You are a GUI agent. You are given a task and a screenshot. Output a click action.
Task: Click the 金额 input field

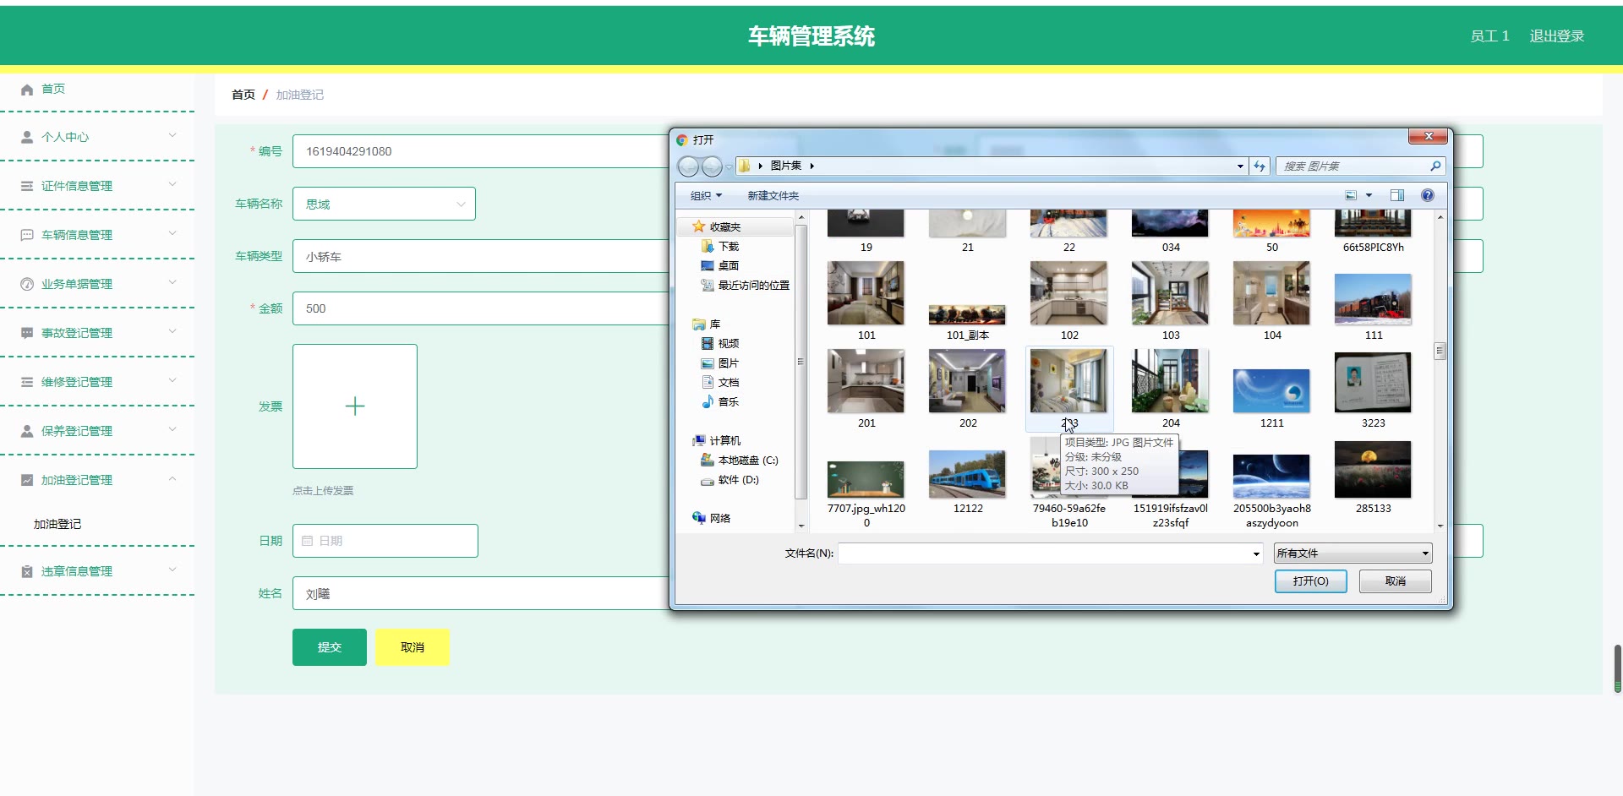480,308
